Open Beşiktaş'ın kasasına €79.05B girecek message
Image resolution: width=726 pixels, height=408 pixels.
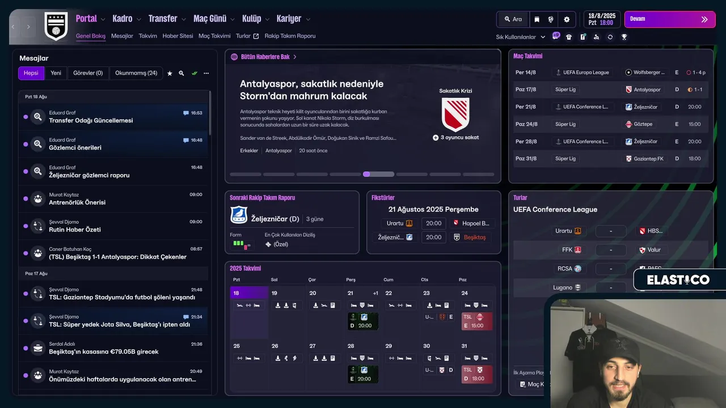coord(113,348)
